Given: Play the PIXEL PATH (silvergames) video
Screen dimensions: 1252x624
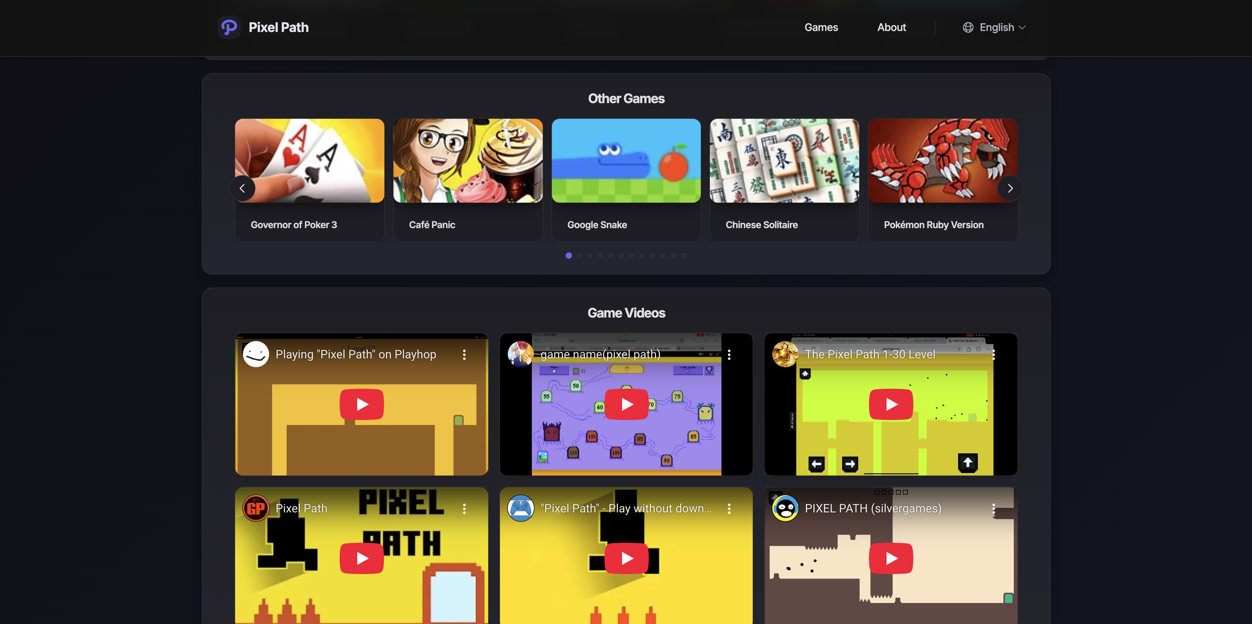Looking at the screenshot, I should click(891, 558).
